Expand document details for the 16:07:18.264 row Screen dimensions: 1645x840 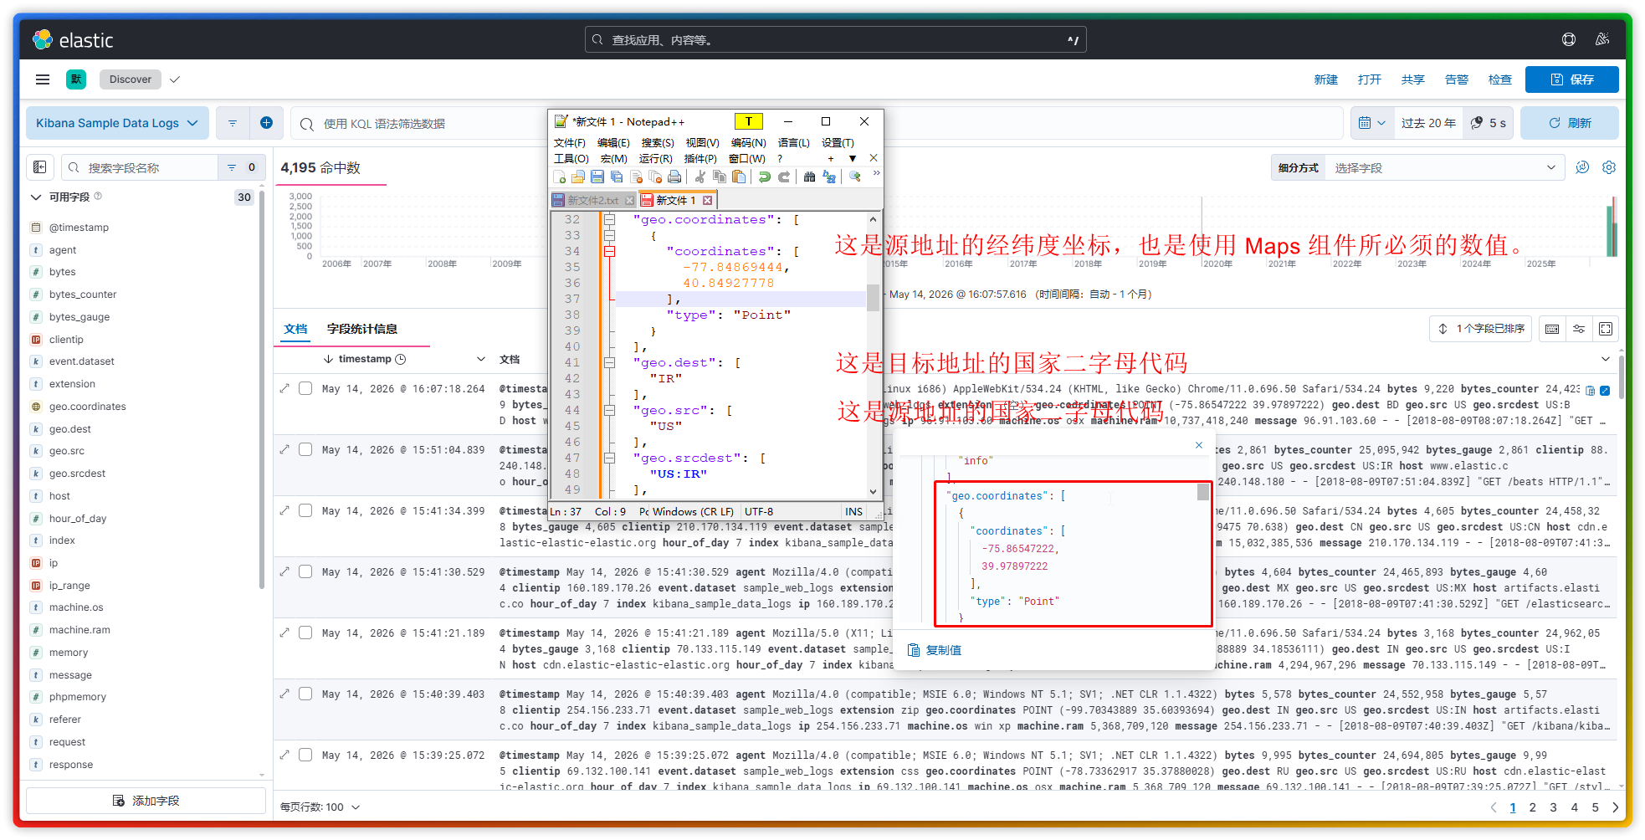(284, 388)
